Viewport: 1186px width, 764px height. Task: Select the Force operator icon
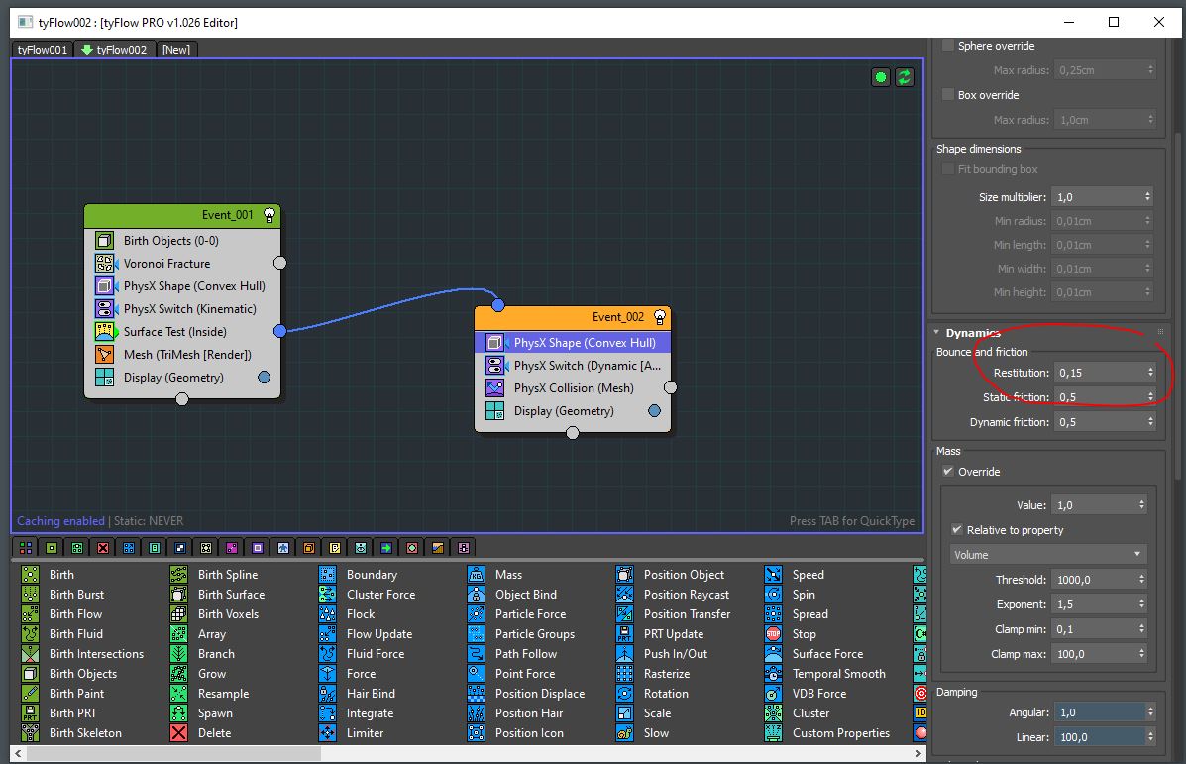click(328, 673)
